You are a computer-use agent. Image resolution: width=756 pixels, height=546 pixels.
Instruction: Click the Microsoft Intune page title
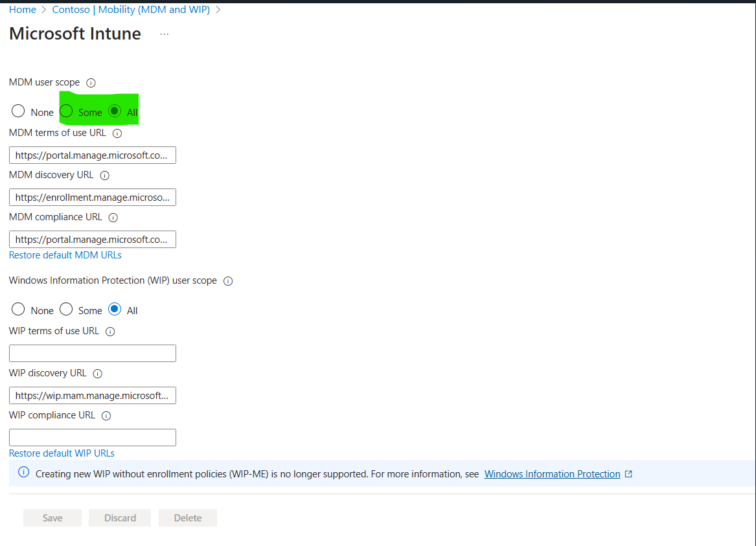point(75,34)
